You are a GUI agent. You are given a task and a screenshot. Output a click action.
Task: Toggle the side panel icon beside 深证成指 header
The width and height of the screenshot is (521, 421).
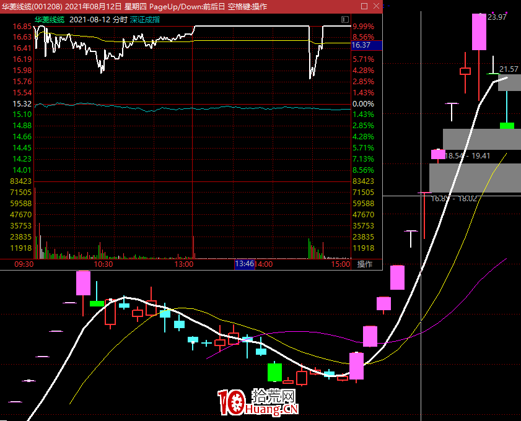(x=345, y=20)
